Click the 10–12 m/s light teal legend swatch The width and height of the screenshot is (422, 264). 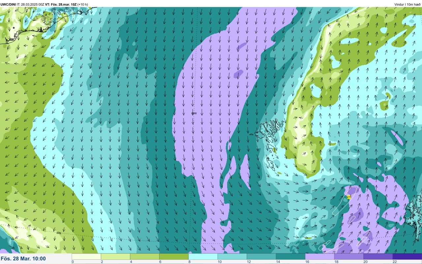point(232,256)
